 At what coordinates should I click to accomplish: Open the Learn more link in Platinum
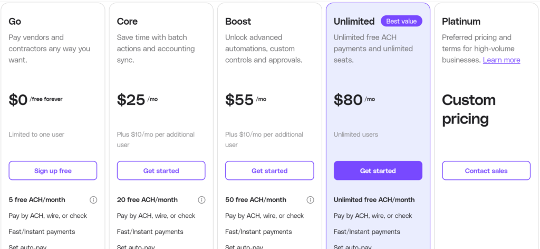pyautogui.click(x=502, y=60)
